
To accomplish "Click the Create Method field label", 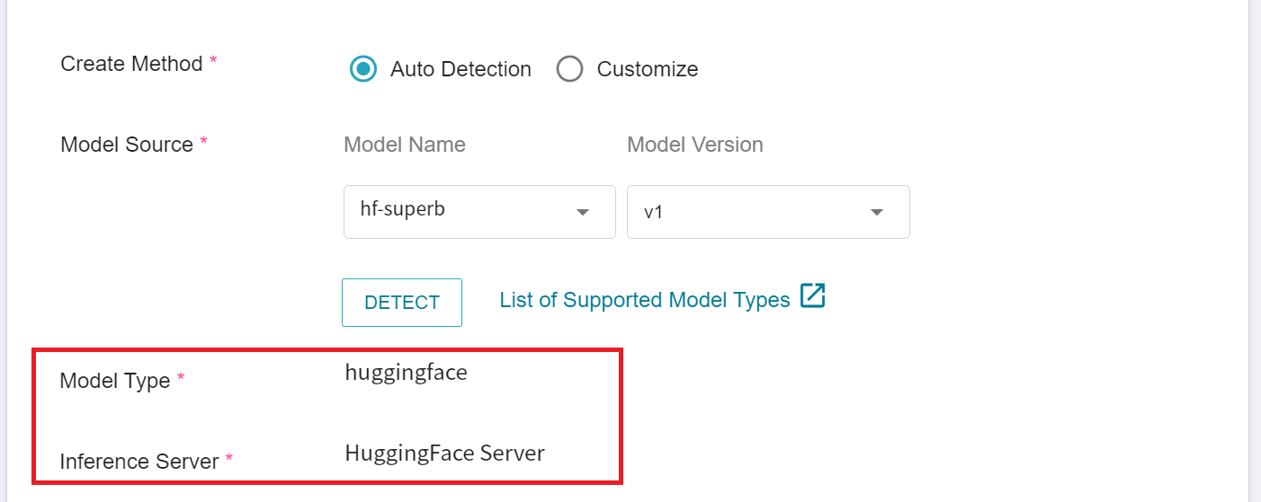I will (x=131, y=64).
